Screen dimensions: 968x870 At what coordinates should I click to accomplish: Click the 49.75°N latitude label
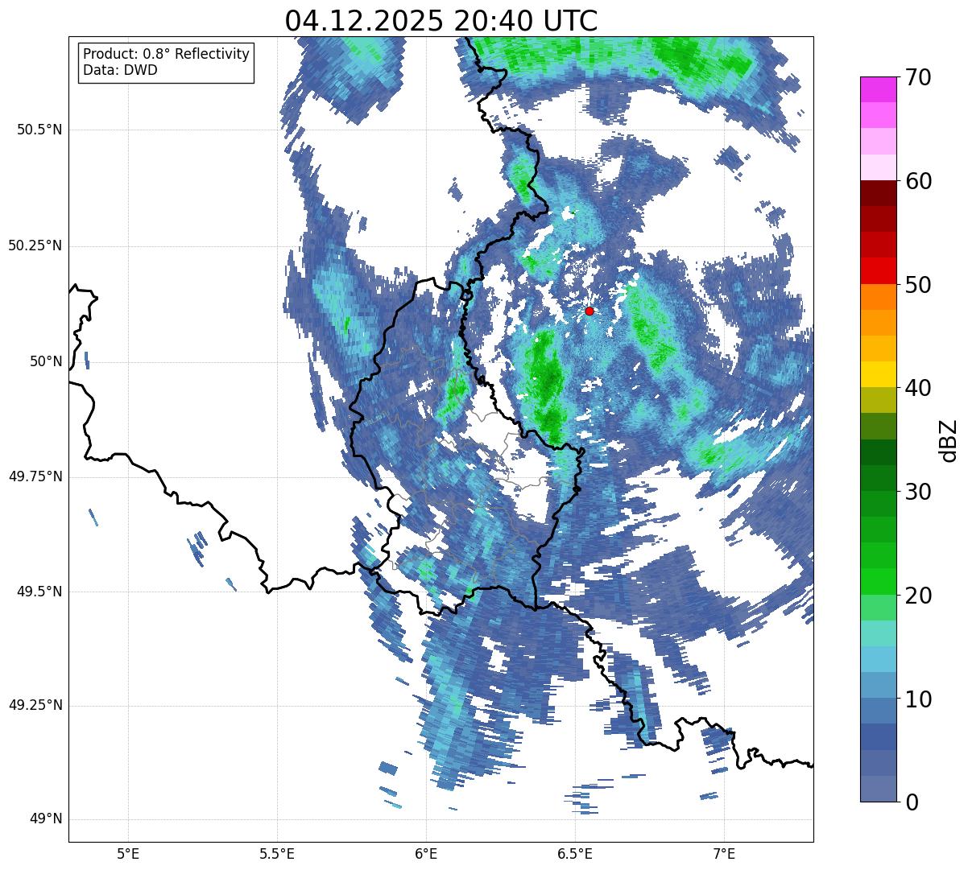(x=35, y=476)
